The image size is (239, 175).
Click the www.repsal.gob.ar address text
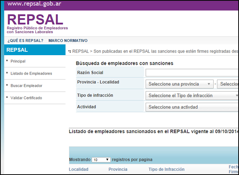pos(35,5)
